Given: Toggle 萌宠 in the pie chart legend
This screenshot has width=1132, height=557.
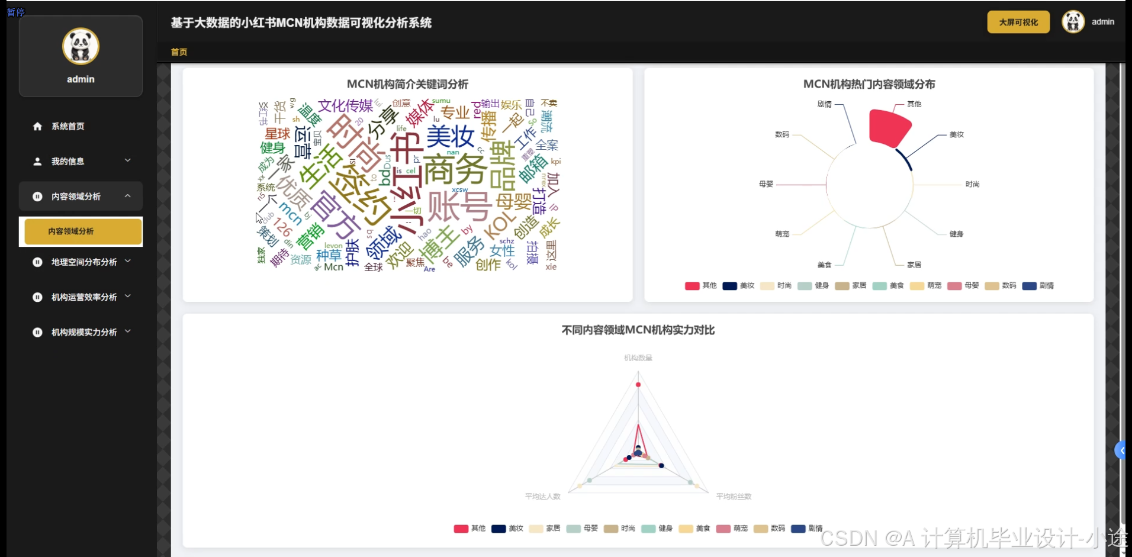Looking at the screenshot, I should (x=925, y=286).
